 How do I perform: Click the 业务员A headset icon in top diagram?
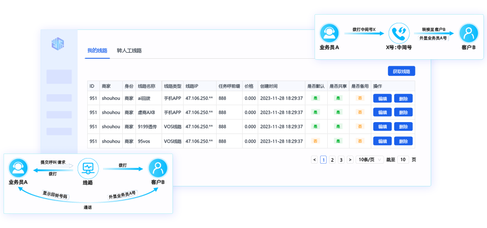pos(329,33)
